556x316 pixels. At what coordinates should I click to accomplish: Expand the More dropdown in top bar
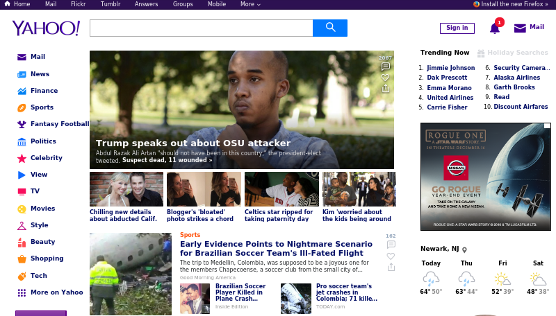coord(250,4)
